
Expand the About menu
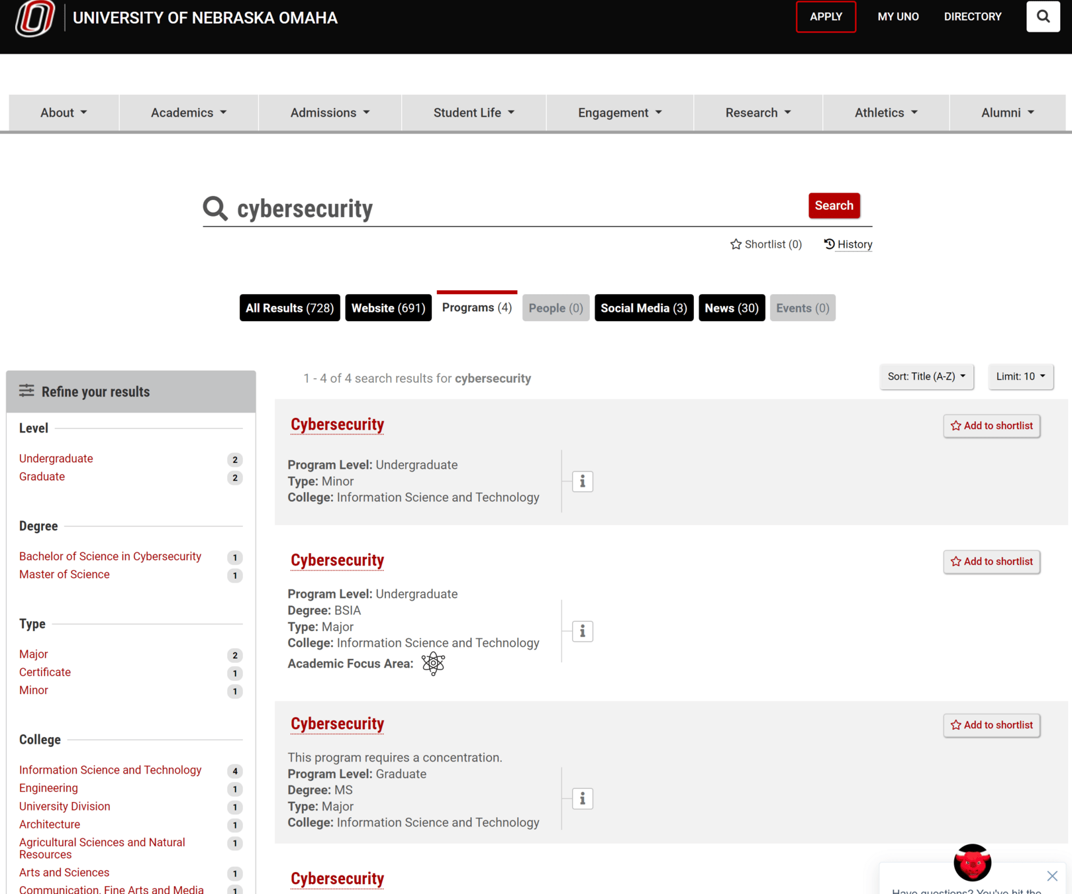64,113
